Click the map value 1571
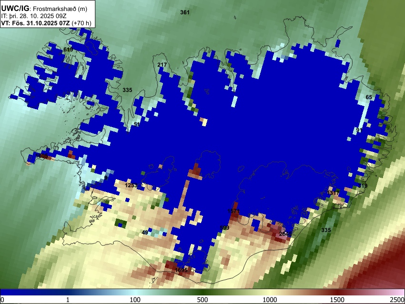Viewport: 405px width, 304px height. [233, 211]
